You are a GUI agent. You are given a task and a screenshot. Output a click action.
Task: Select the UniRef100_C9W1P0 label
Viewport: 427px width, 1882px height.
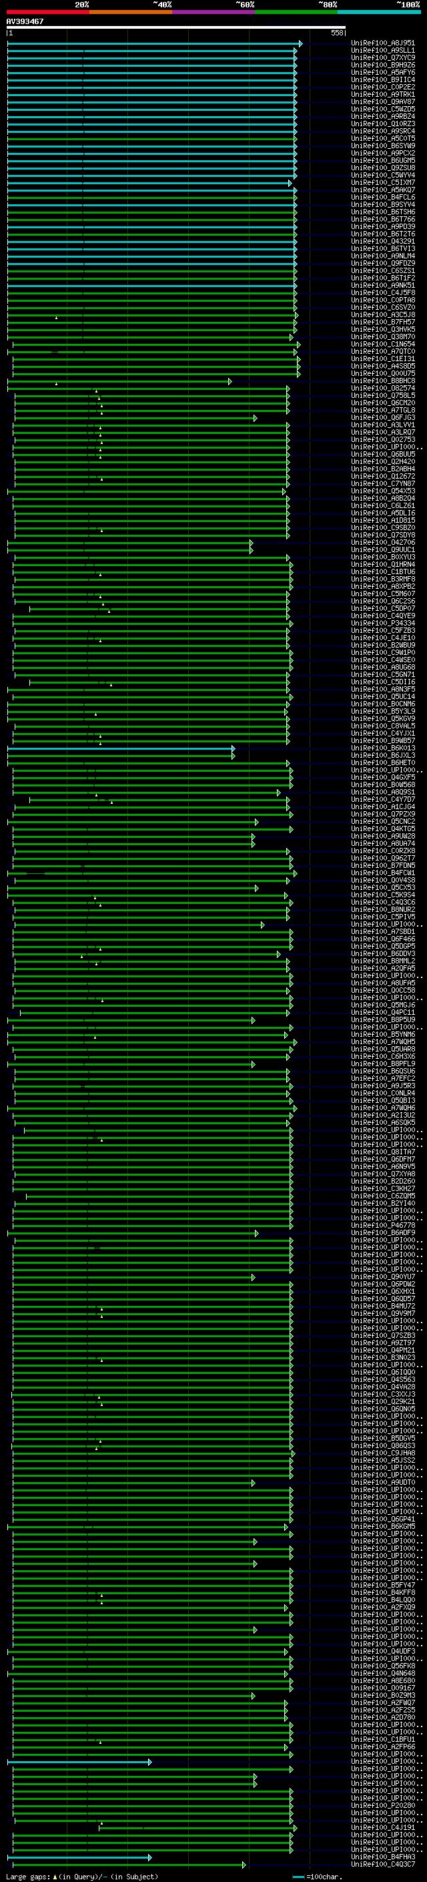pyautogui.click(x=383, y=653)
